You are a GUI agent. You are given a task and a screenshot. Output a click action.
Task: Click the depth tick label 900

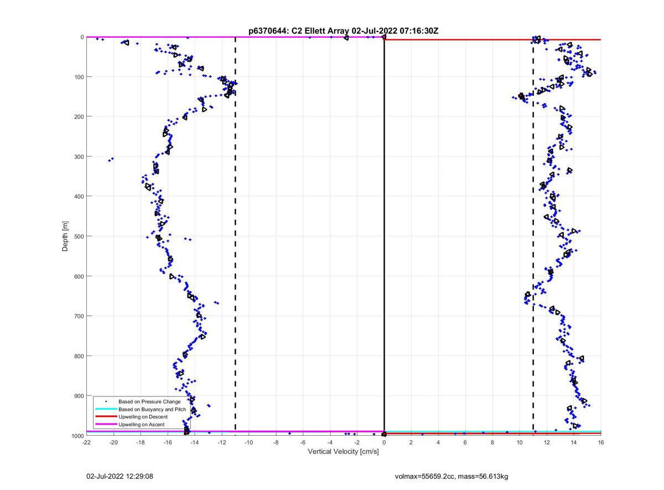click(x=78, y=396)
